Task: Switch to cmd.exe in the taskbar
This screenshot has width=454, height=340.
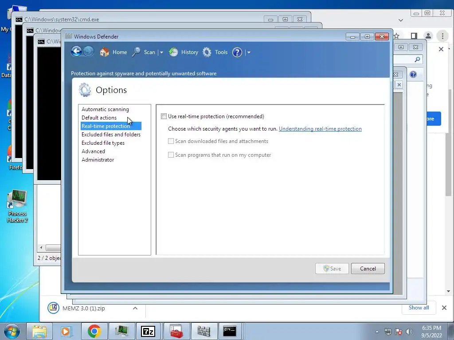Action: pyautogui.click(x=231, y=331)
